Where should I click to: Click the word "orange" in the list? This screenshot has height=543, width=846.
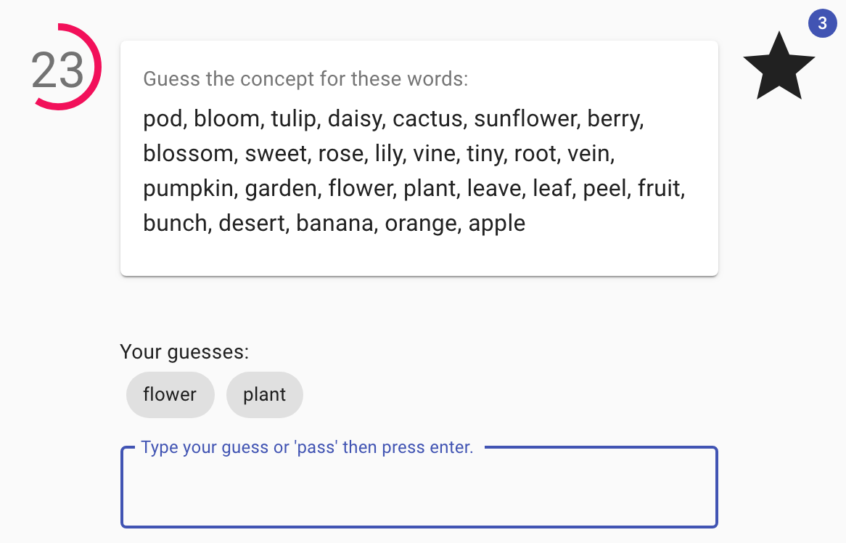click(x=421, y=223)
